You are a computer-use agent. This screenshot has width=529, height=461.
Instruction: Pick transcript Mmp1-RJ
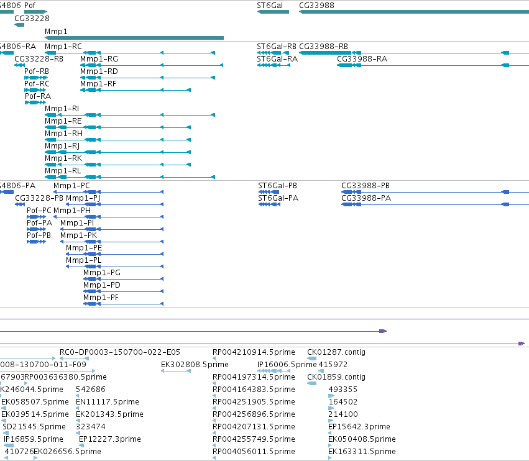tap(62, 146)
